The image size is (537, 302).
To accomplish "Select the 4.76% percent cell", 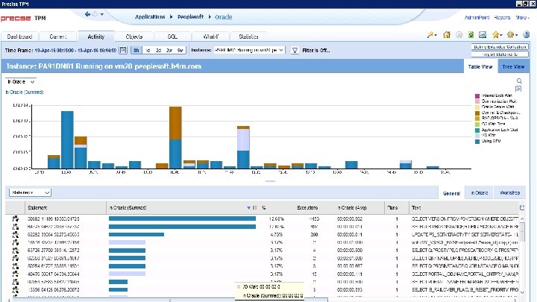I will point(277,235).
